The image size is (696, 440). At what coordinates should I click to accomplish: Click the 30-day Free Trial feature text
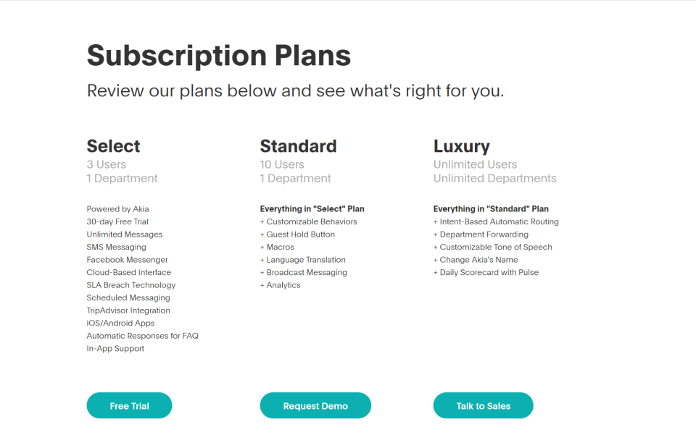(117, 221)
